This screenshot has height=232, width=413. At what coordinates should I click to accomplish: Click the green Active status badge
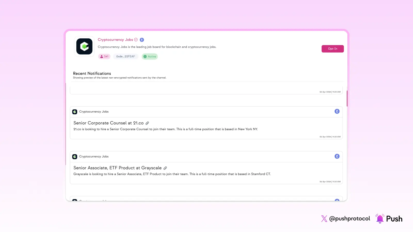150,56
